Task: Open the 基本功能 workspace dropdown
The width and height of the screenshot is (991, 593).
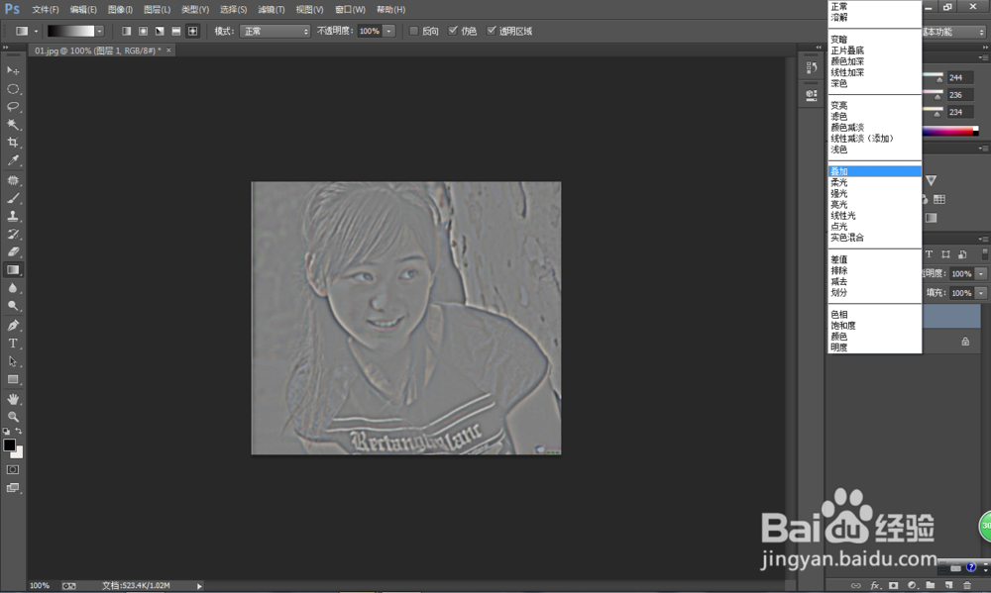Action: click(953, 32)
